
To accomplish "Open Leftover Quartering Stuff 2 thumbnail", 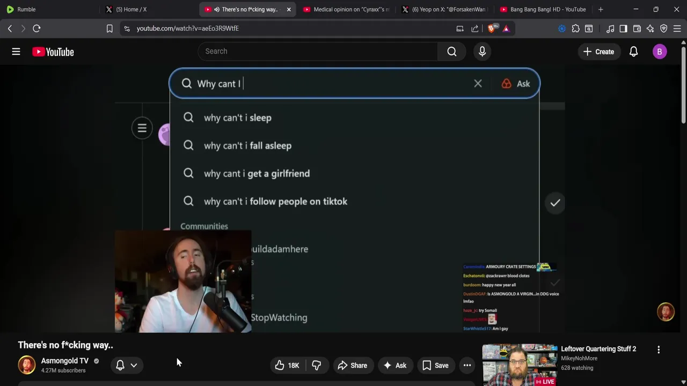I will pos(520,365).
